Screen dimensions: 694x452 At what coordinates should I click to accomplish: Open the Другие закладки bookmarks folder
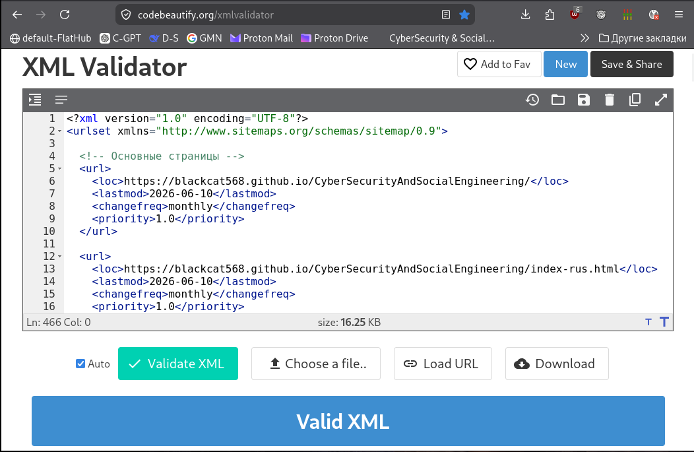(x=643, y=38)
